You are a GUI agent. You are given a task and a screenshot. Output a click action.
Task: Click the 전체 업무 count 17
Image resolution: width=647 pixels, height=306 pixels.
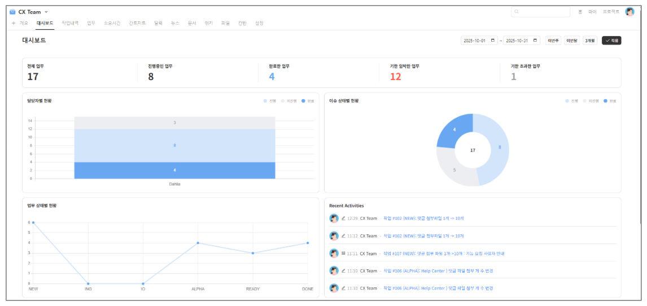point(33,77)
